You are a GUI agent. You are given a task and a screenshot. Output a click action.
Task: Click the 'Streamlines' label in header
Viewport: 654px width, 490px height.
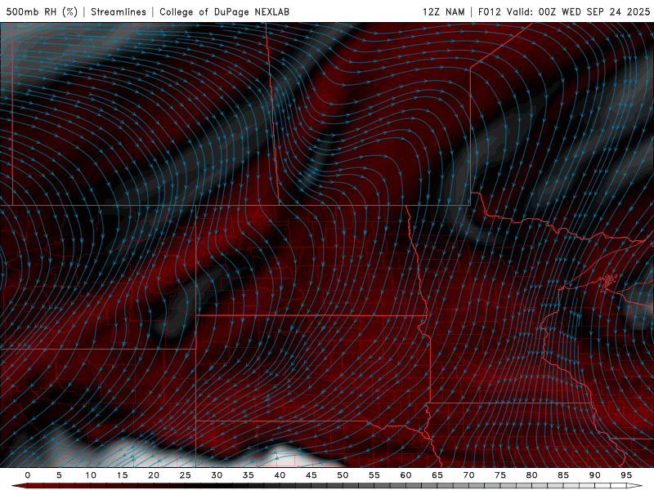[x=119, y=11]
